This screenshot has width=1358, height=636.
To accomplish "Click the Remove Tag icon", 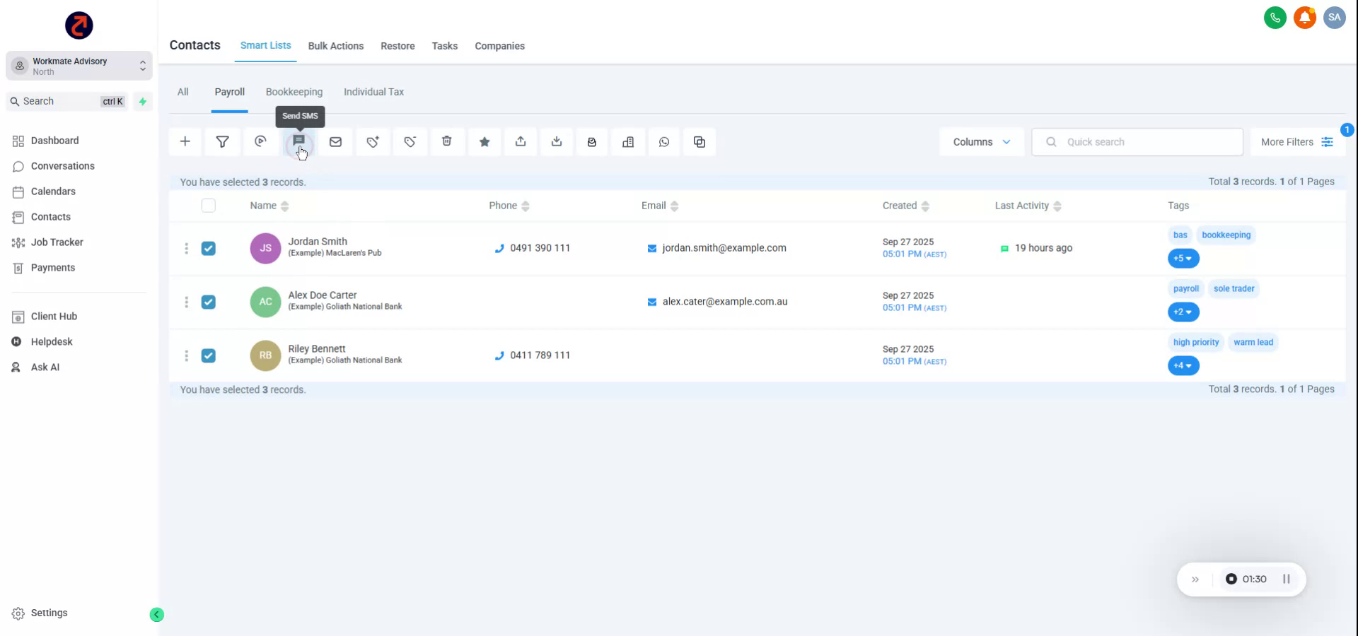I will [x=410, y=141].
